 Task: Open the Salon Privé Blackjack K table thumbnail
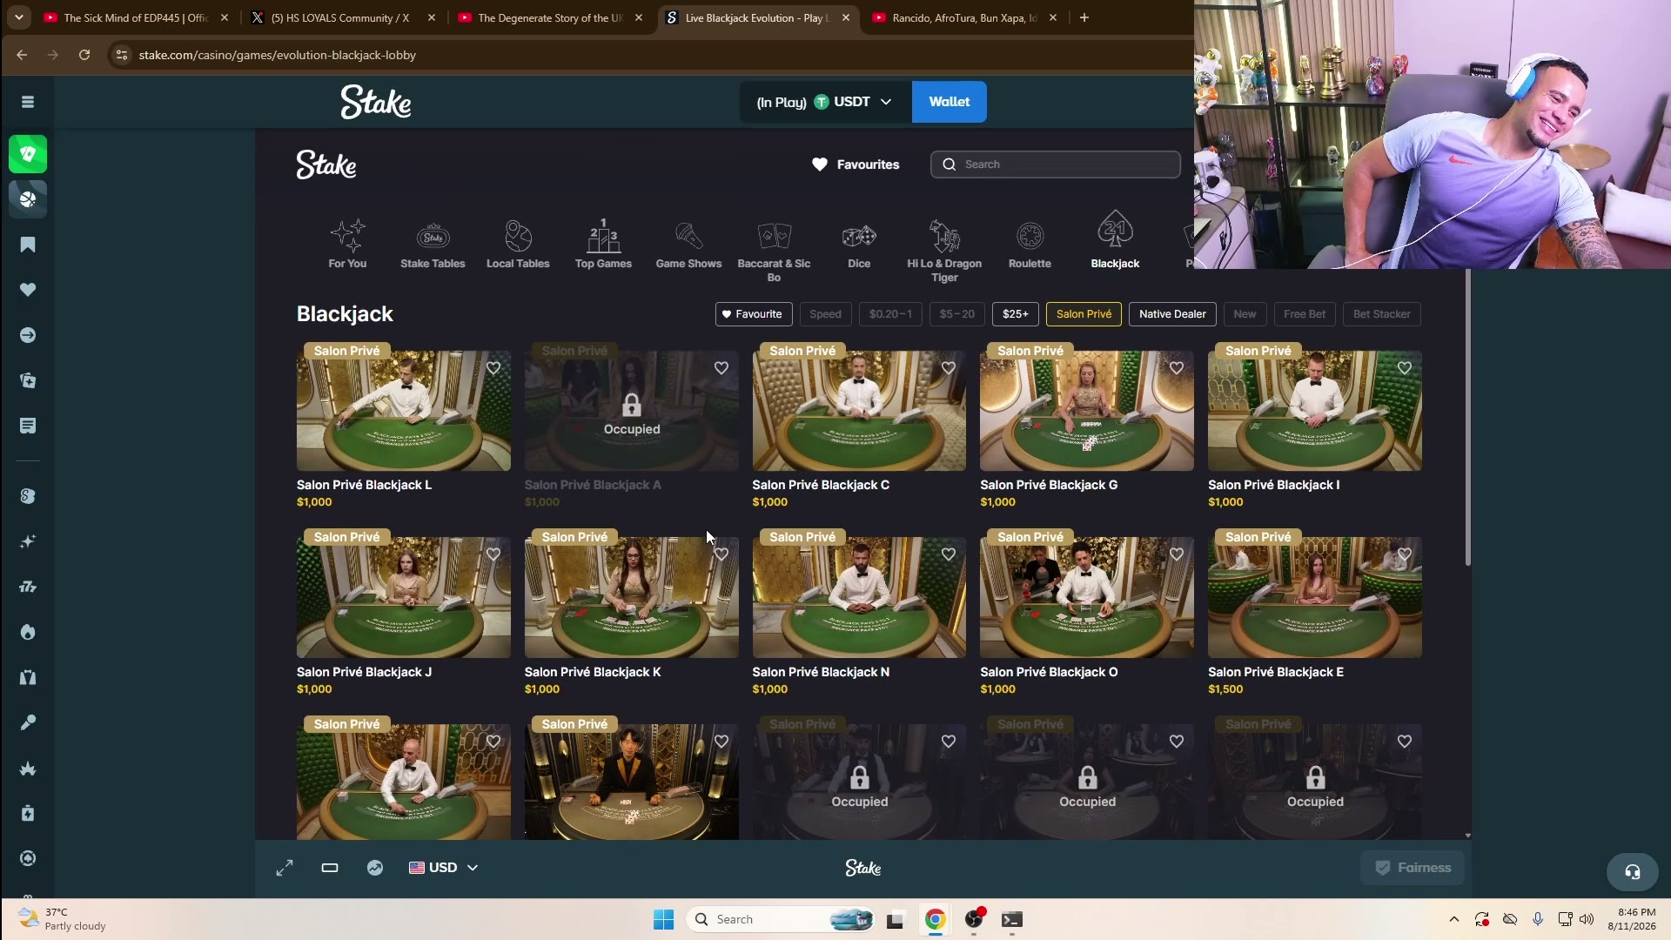(x=631, y=597)
